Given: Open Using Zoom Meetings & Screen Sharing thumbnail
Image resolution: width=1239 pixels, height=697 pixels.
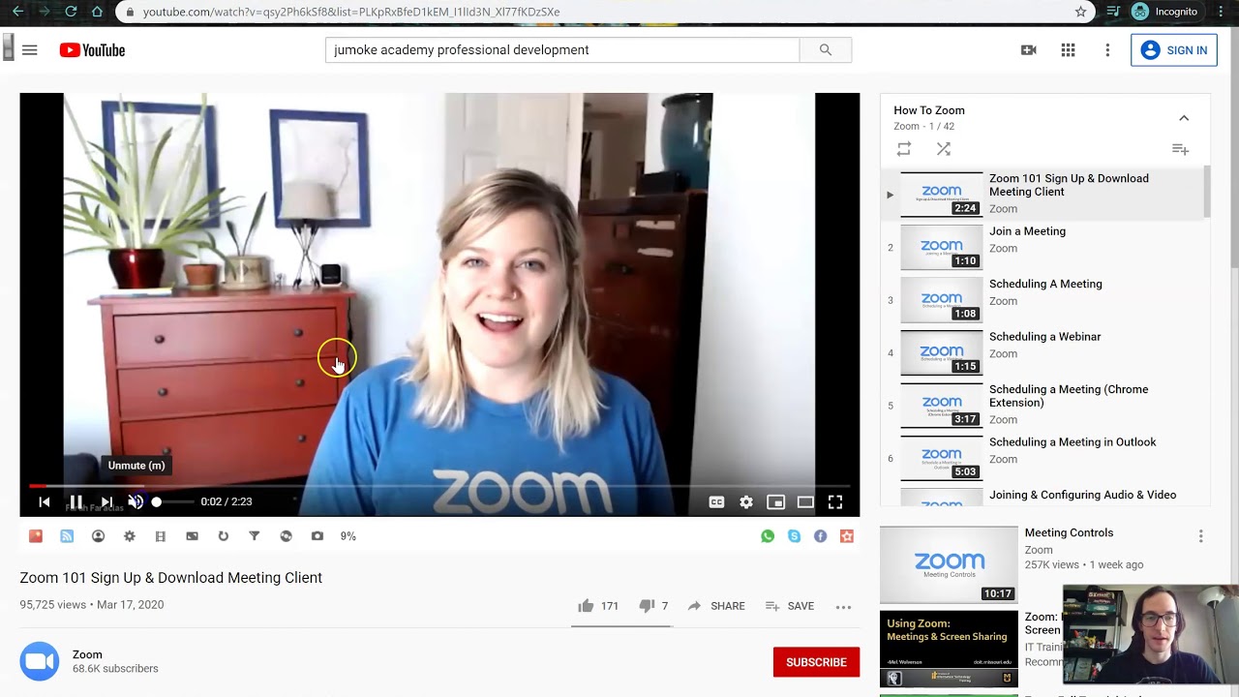Looking at the screenshot, I should pos(949,649).
